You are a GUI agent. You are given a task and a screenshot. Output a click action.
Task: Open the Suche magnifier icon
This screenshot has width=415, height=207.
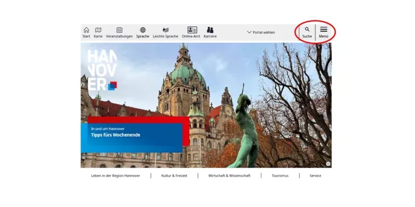(307, 29)
